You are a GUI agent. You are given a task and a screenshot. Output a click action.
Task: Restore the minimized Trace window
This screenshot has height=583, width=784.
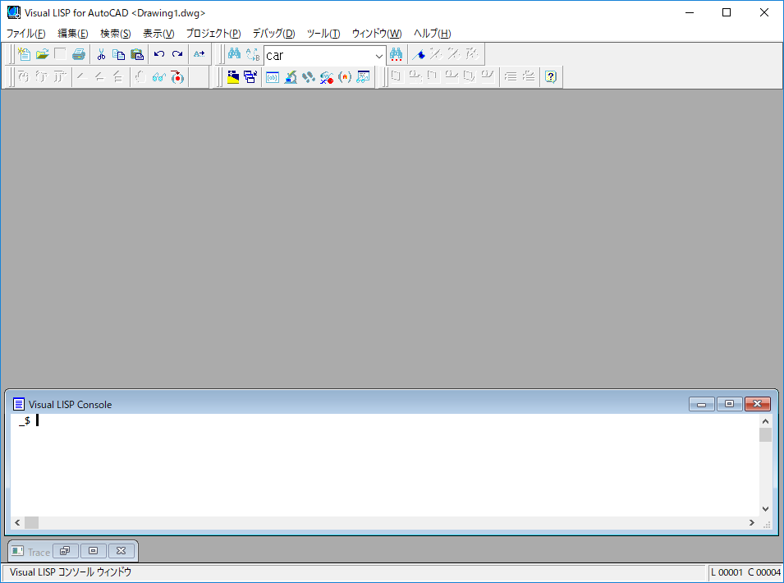click(x=65, y=551)
